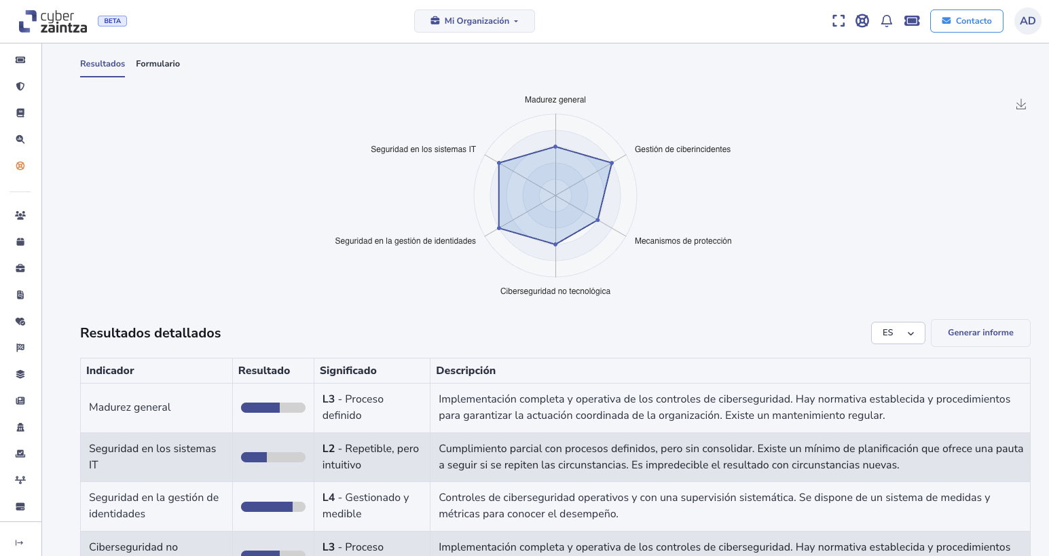The width and height of the screenshot is (1049, 556).
Task: Open the notifications bell
Action: tap(886, 21)
